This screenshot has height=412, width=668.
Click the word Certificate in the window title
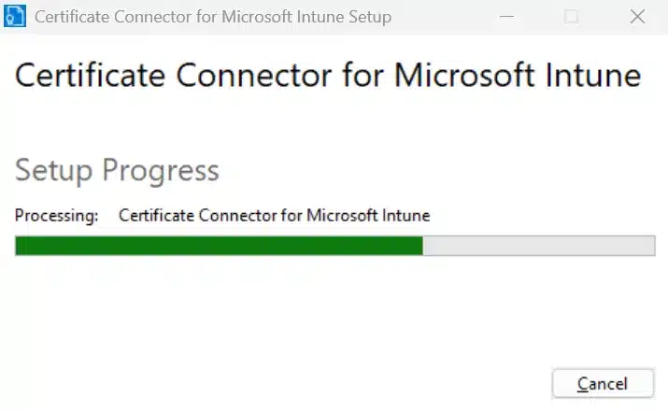(72, 17)
